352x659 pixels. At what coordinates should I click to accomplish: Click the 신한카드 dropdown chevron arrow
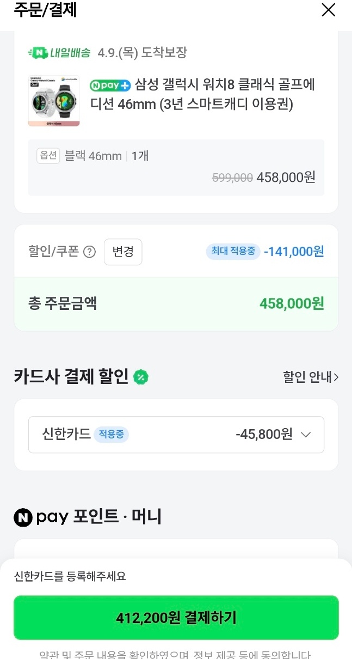tap(306, 435)
